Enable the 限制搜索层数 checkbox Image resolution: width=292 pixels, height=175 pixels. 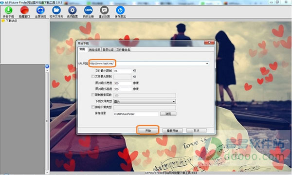(93, 95)
